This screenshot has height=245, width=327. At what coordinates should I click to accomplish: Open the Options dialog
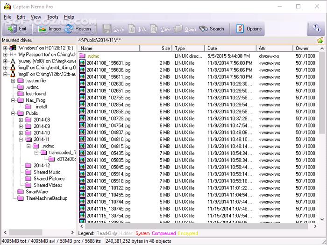click(249, 29)
